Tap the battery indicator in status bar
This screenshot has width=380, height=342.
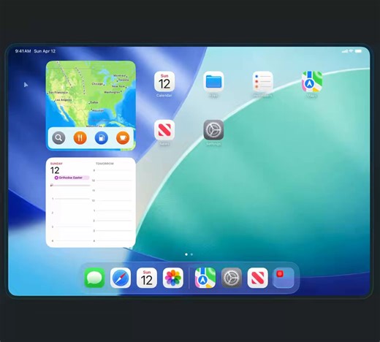click(x=358, y=51)
